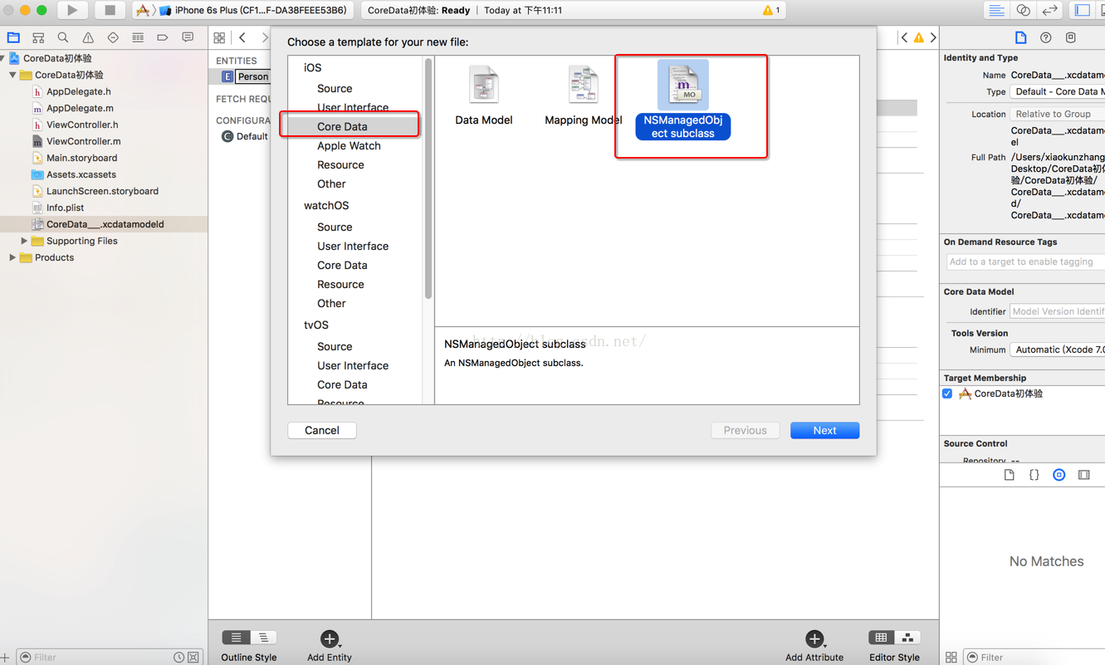
Task: Open AppDelegate.m in the navigator
Action: click(80, 108)
